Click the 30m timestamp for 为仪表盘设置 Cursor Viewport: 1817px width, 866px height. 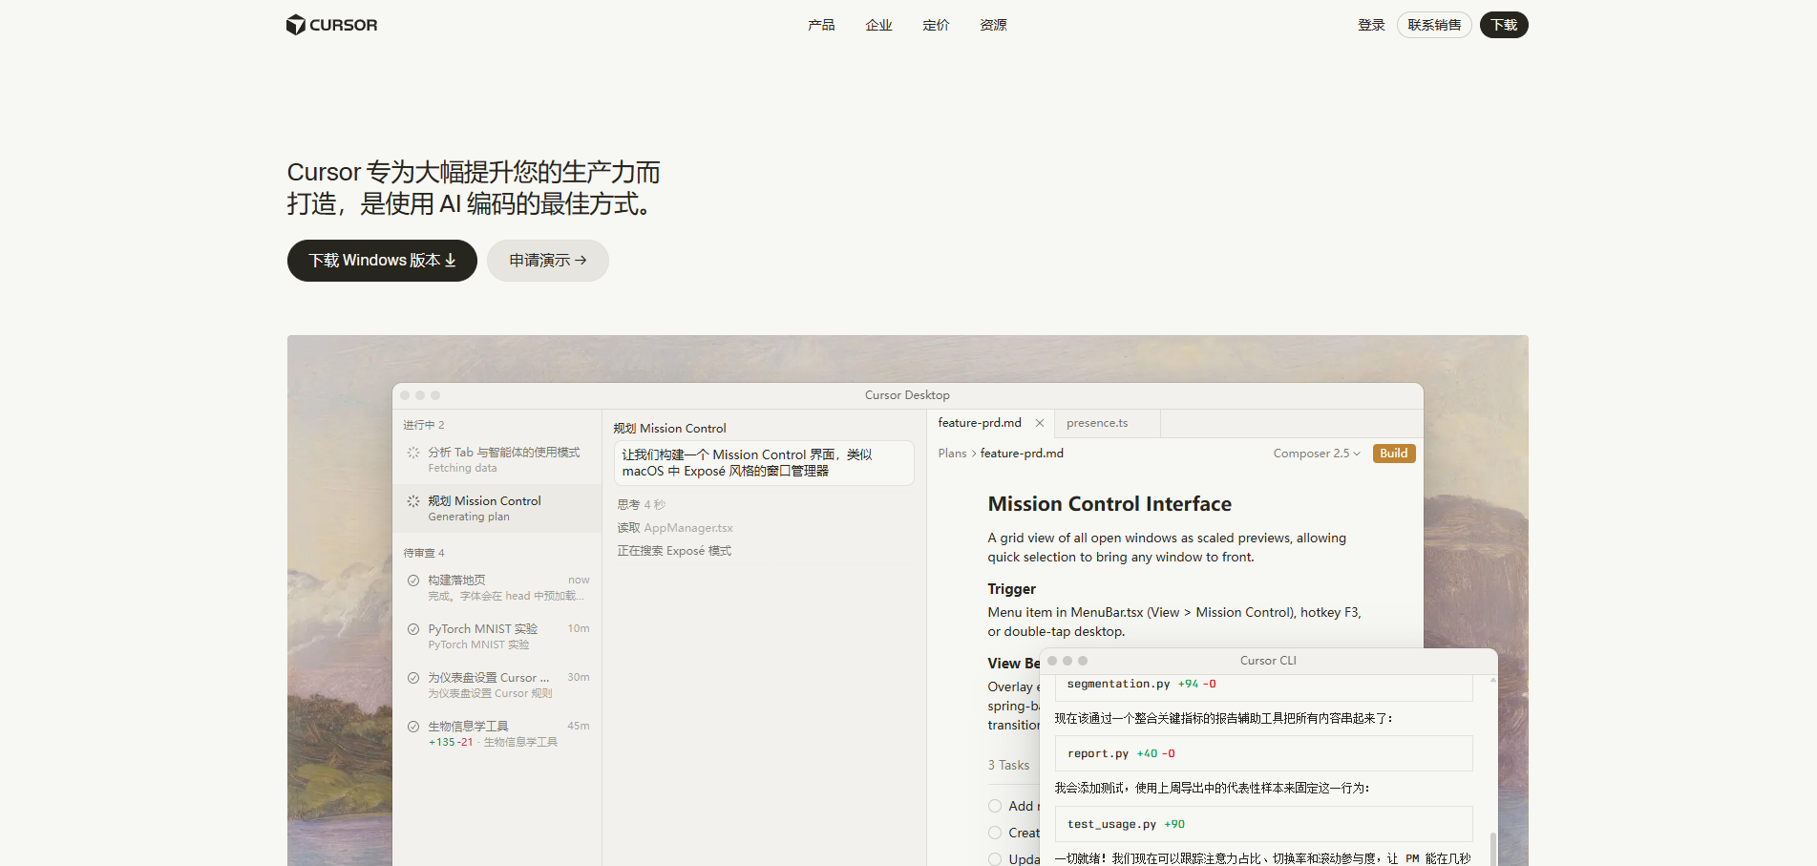[579, 677]
